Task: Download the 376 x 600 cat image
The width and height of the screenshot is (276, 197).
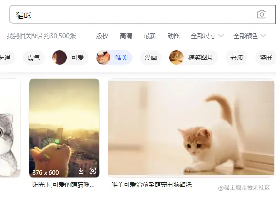Action: coord(81,171)
